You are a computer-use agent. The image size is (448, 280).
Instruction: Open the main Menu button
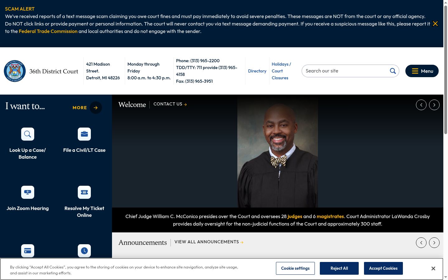tap(422, 71)
